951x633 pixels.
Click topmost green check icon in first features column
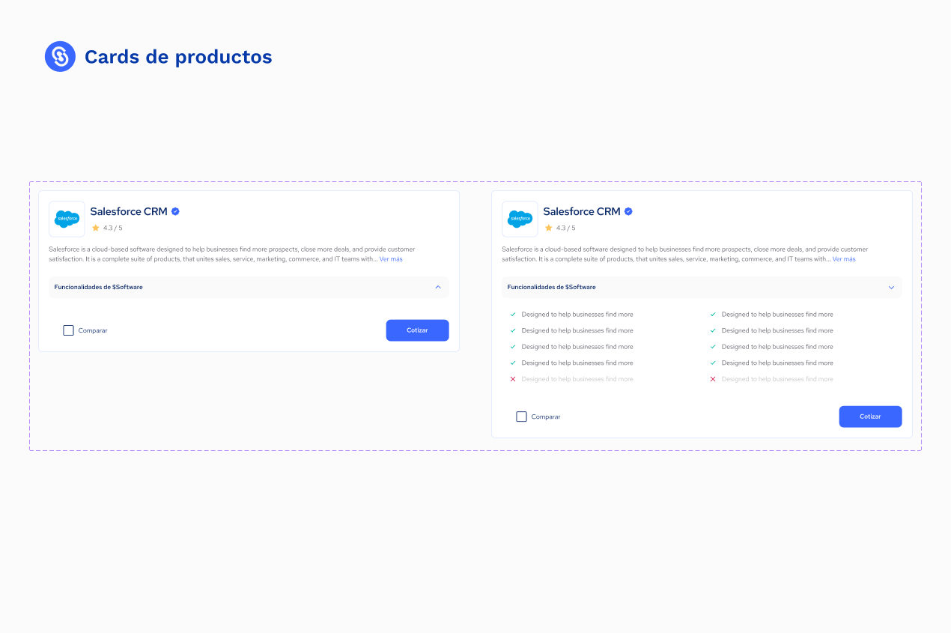coord(513,315)
